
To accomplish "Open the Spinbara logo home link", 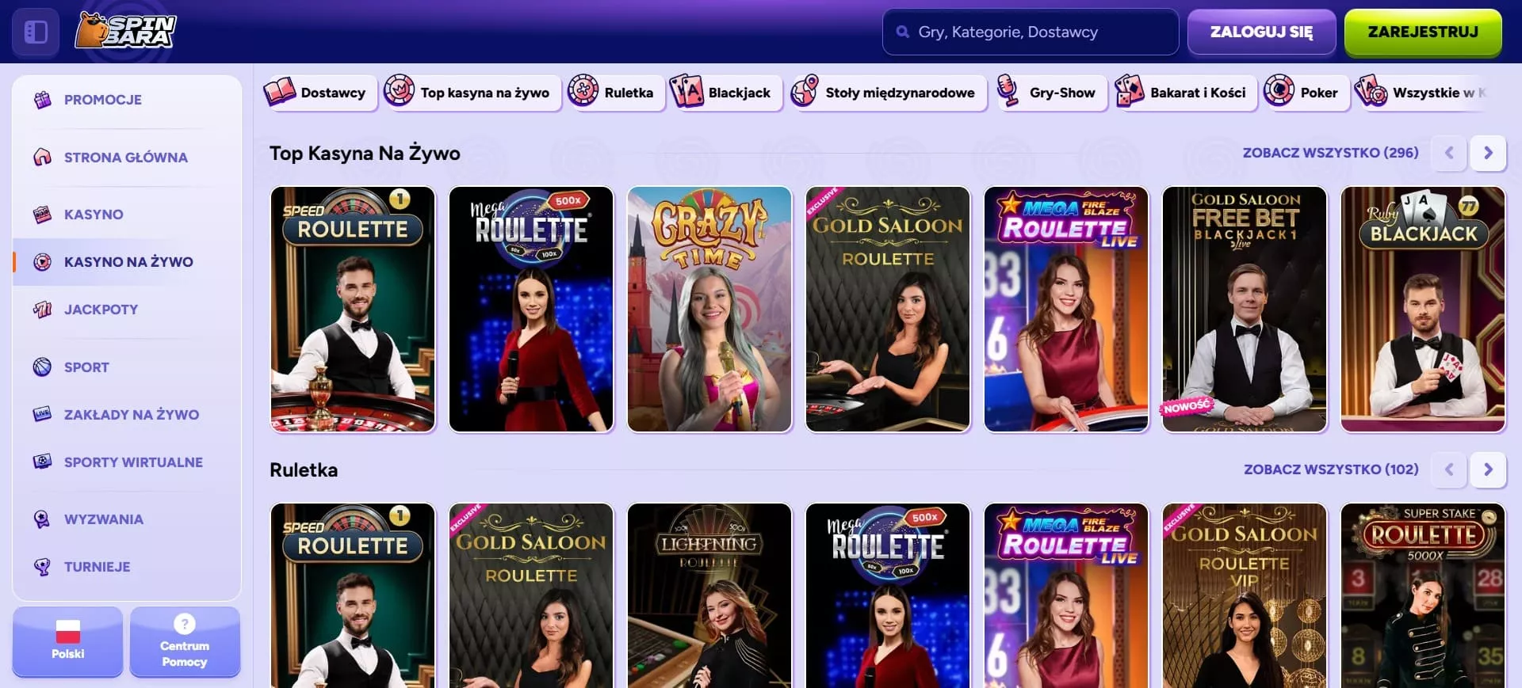I will 125,31.
